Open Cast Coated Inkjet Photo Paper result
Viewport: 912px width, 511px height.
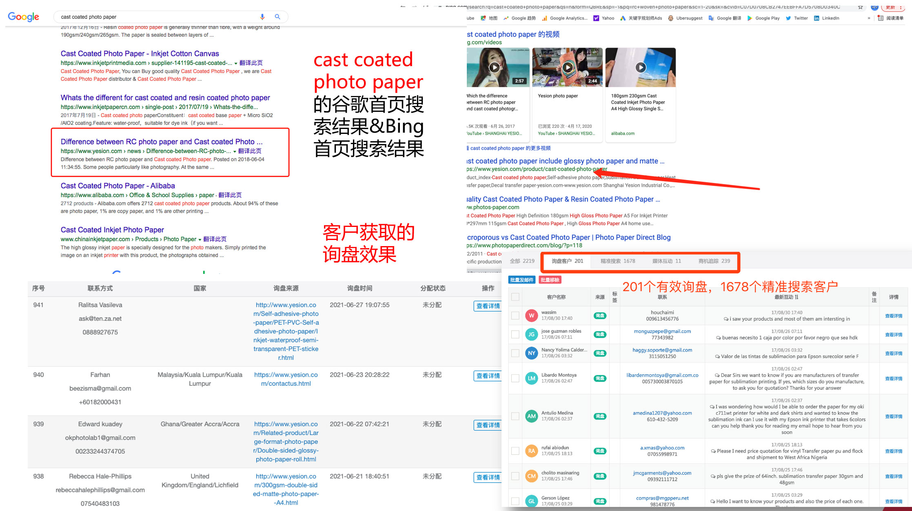[112, 230]
